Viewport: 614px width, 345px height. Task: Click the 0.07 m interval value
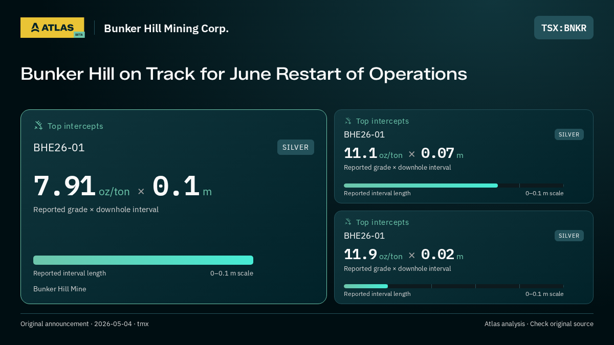pyautogui.click(x=442, y=153)
